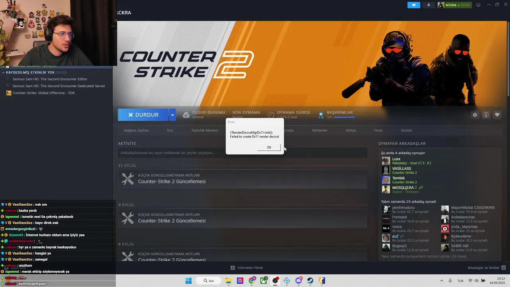Click wrench icon of 9 Eylül update
This screenshot has width=510, height=287.
pos(128,218)
